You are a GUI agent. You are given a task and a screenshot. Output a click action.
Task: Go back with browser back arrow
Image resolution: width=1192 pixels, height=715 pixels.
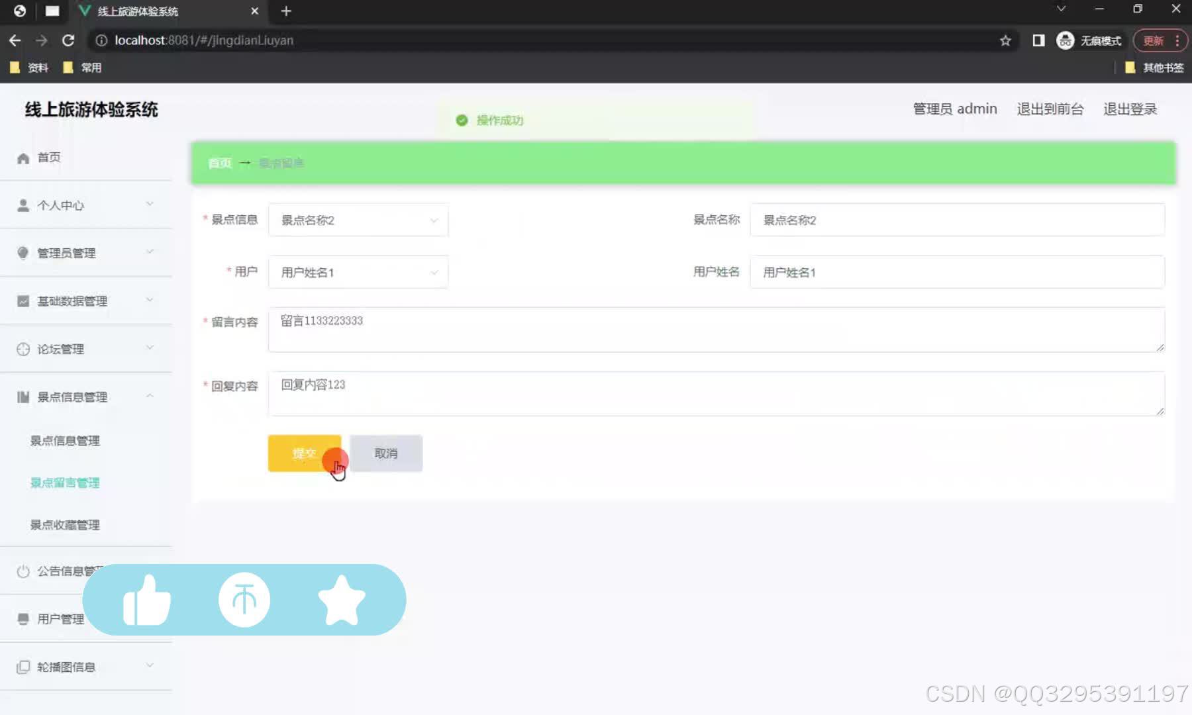click(15, 40)
